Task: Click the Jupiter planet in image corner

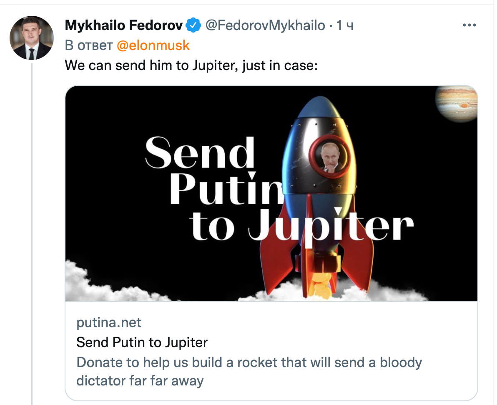Action: point(457,104)
